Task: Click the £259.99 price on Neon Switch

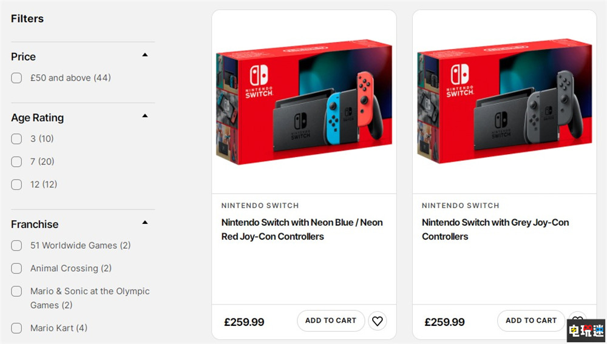Action: (x=244, y=322)
